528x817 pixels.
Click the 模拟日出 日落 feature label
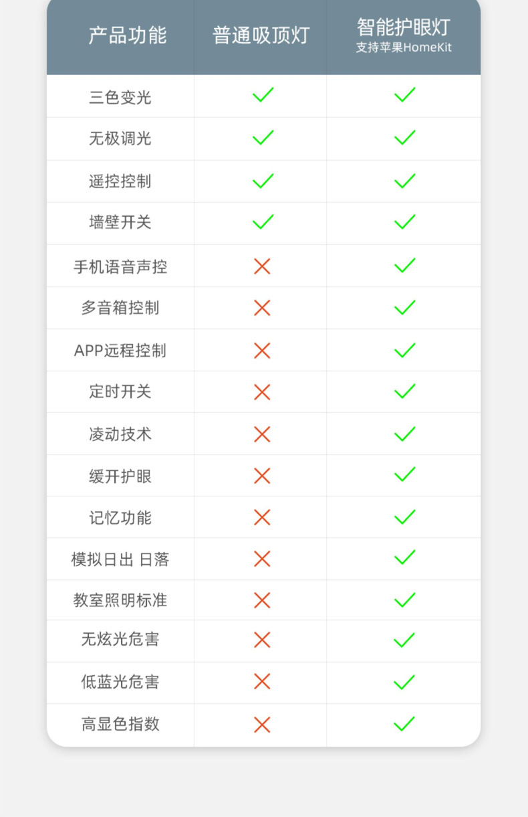tap(120, 559)
